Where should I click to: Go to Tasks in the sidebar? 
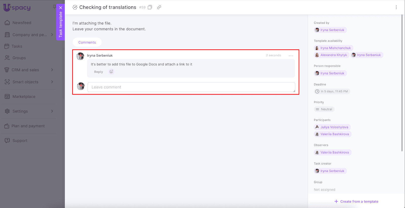(x=17, y=46)
